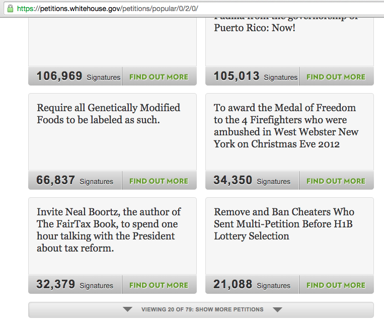Screen dimensions: 384x329
Task: Open the Genetically Modified Foods petition title
Action: [108, 114]
